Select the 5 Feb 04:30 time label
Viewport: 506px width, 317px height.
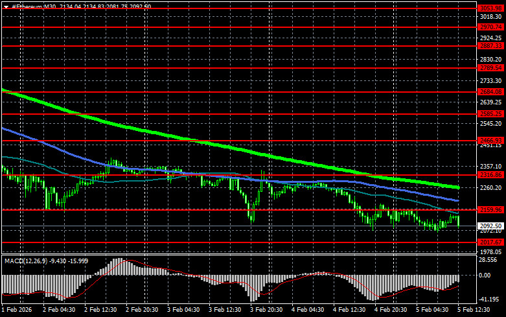pos(431,311)
